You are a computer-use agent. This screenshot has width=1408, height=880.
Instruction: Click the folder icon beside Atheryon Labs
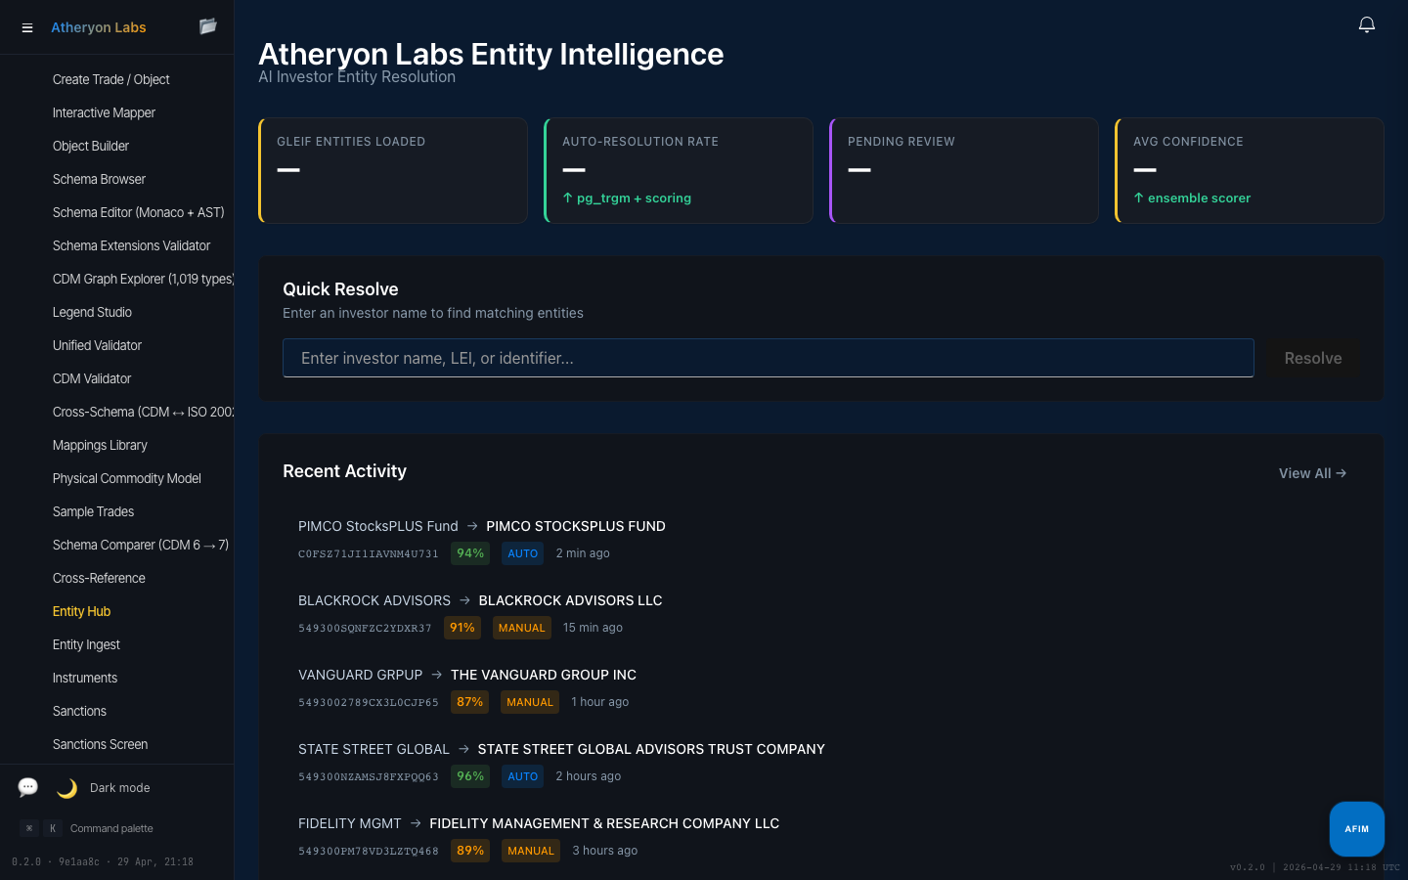click(207, 26)
